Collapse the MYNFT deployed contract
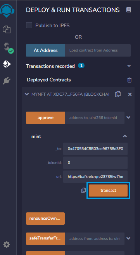The height and width of the screenshot is (255, 140). pyautogui.click(x=27, y=94)
